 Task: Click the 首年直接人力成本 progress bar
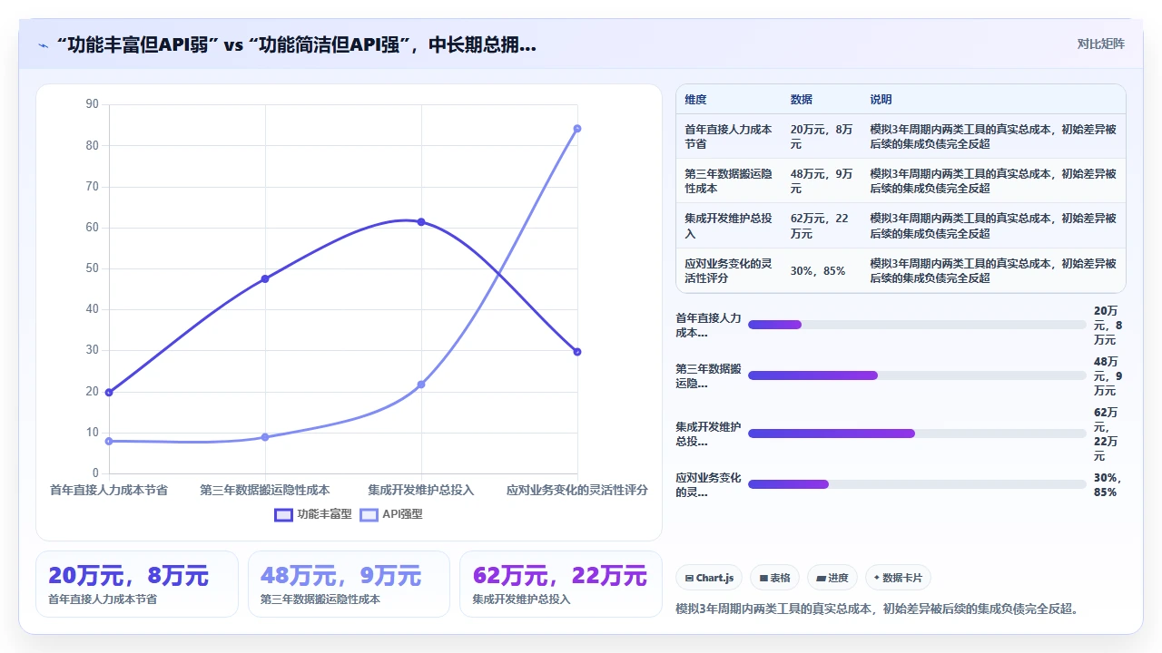coord(917,325)
